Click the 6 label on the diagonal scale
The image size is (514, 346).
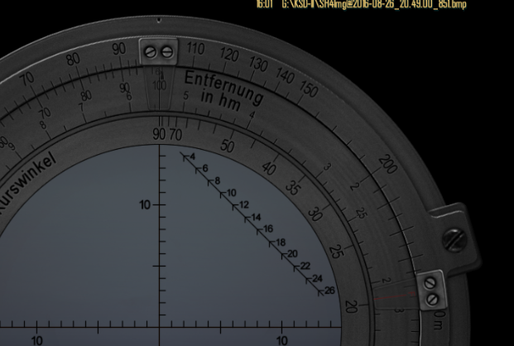point(205,169)
